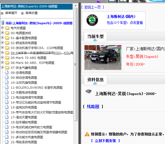This screenshot has height=144, width=165.
Task: Expand the 01-基本配置电路图 folder node
Action: (2, 38)
